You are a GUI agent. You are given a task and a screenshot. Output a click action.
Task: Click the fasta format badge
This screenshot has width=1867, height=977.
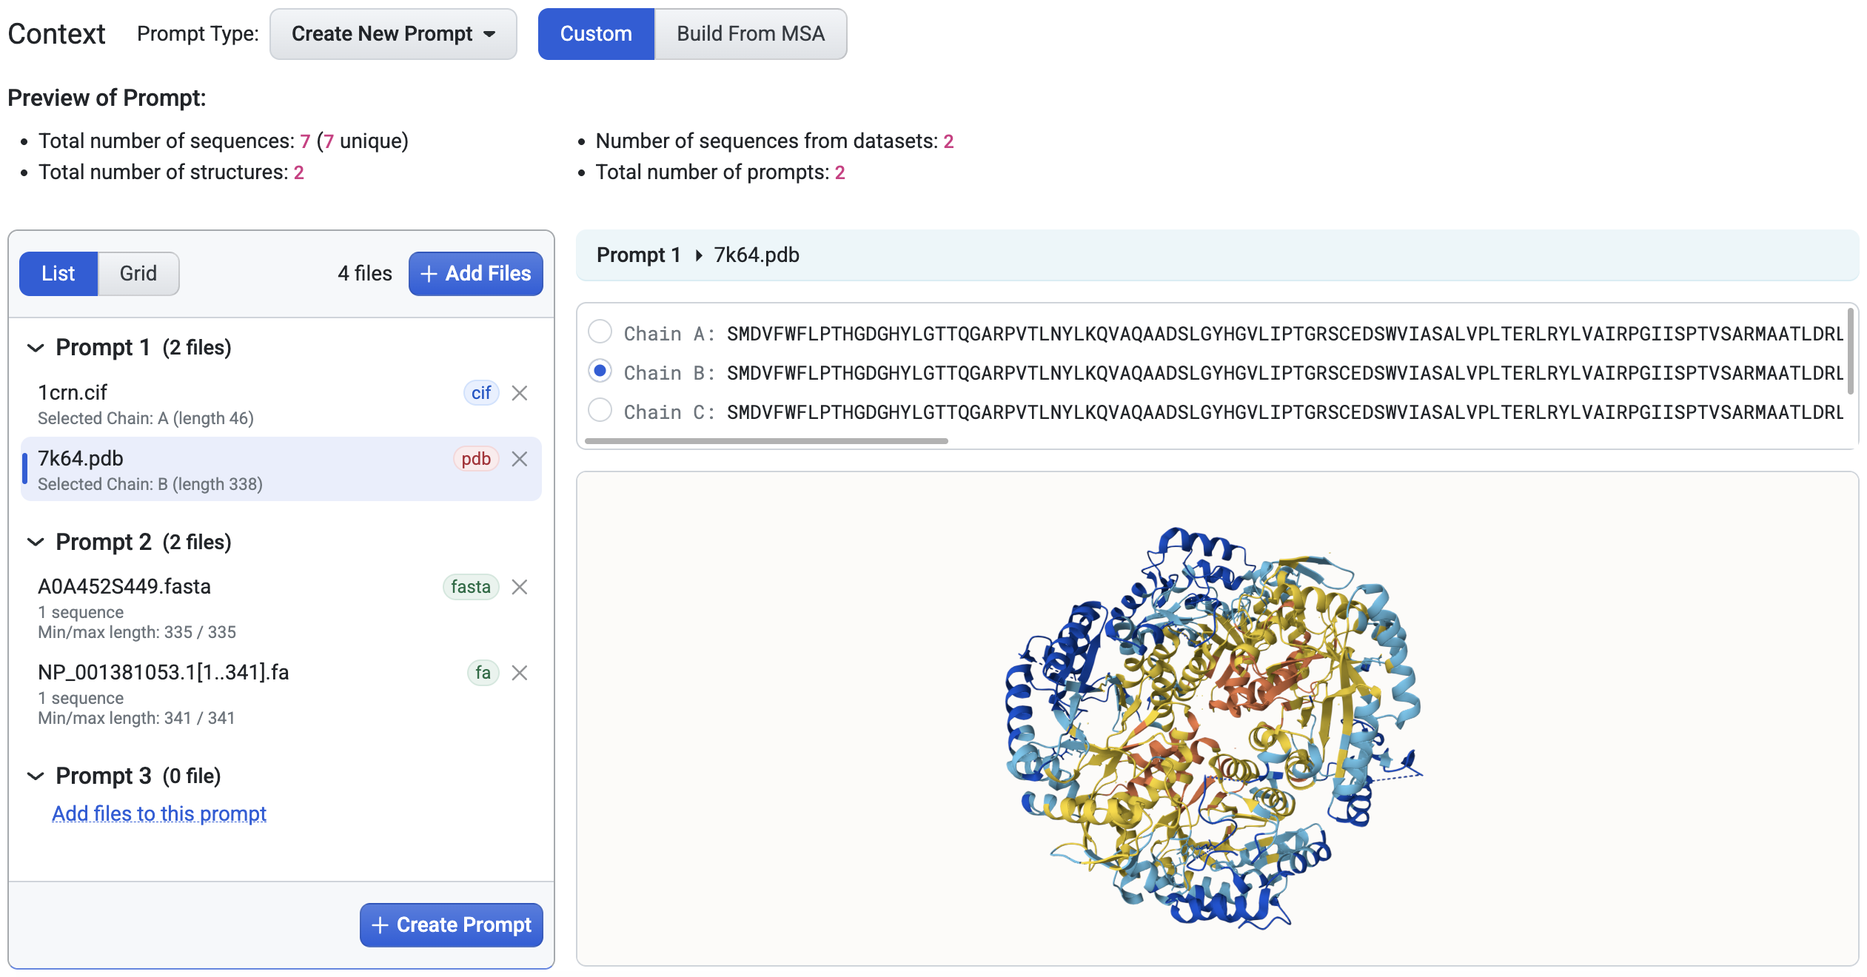[470, 587]
